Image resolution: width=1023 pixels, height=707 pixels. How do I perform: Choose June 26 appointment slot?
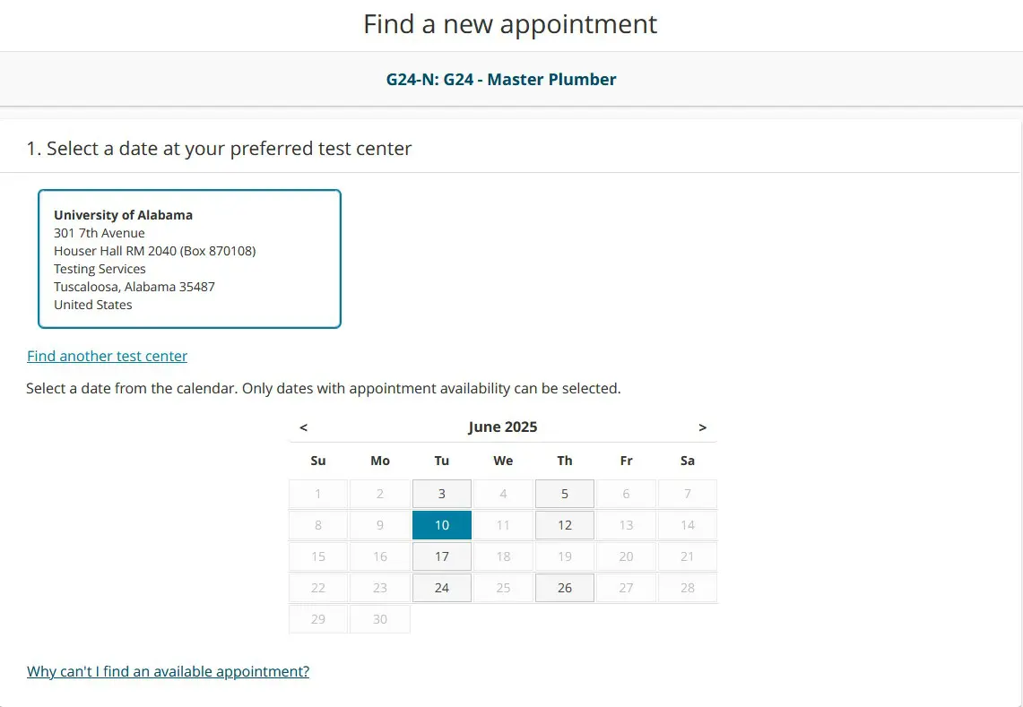(564, 587)
